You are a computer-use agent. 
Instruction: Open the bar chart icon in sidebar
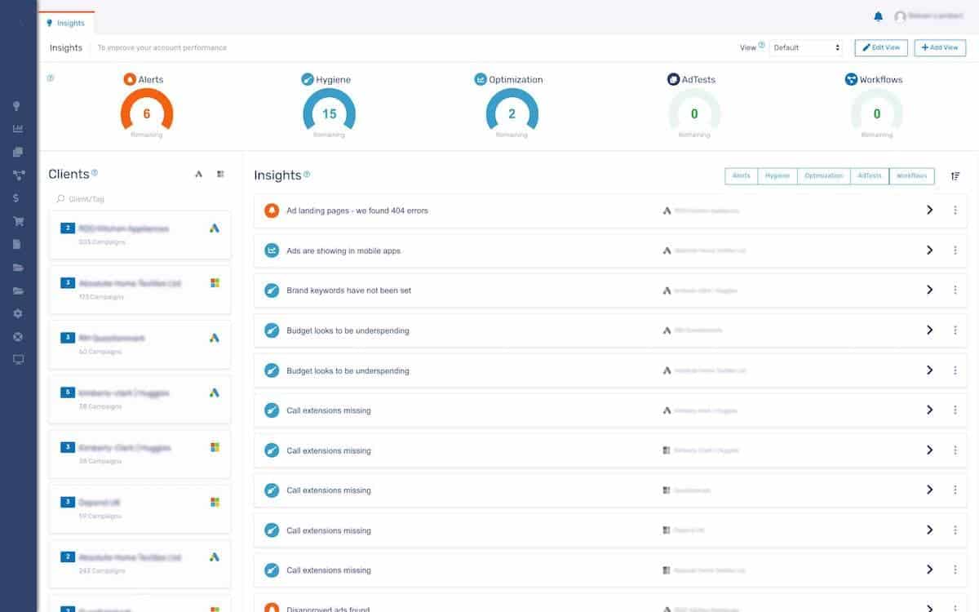17,129
